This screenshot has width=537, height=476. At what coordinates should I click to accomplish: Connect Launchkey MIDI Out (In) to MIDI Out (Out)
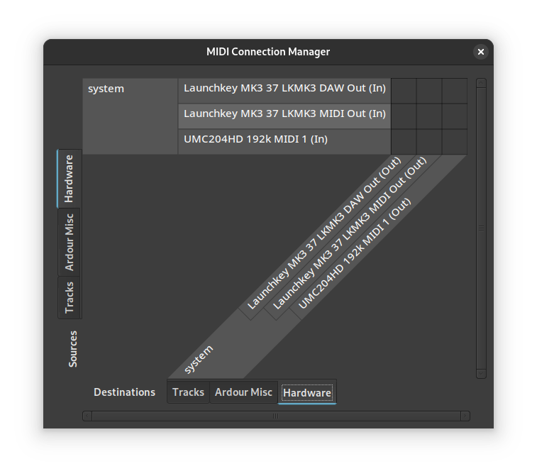click(x=429, y=116)
